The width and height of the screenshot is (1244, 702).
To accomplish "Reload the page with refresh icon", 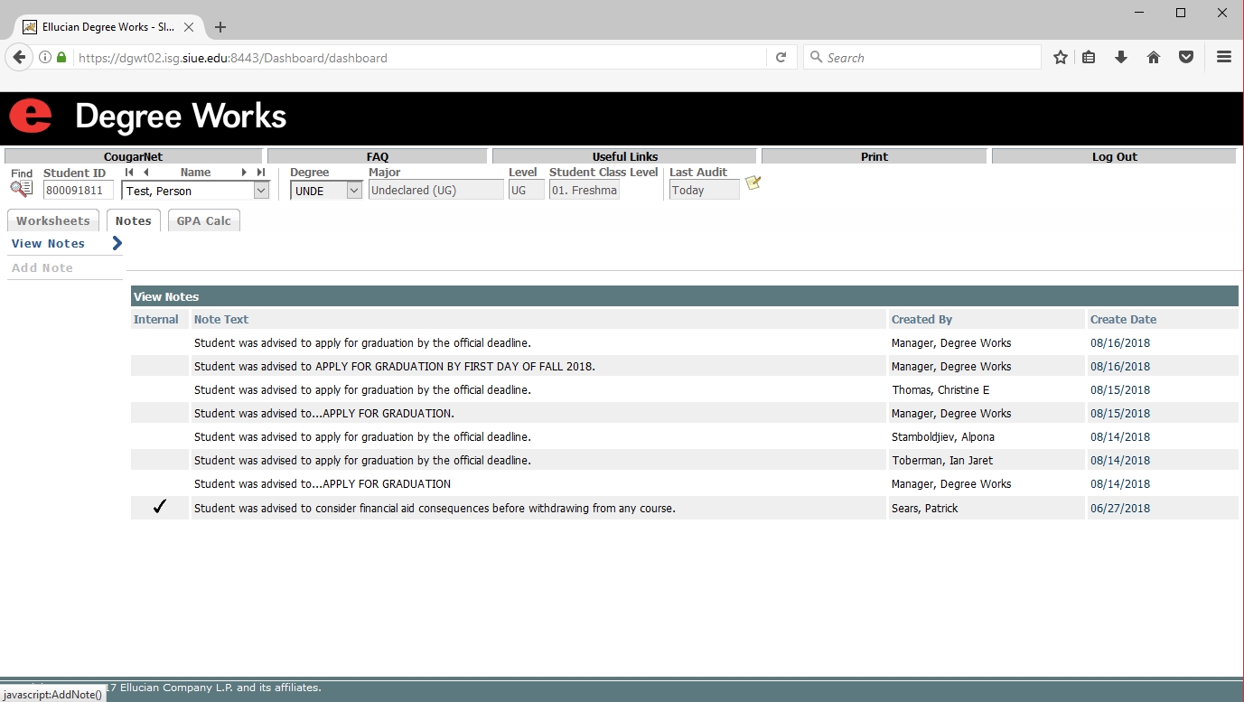I will [781, 57].
